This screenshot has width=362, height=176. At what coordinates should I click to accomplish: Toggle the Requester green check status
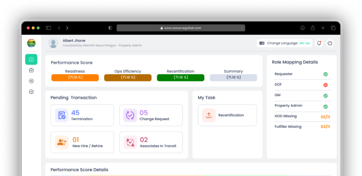tap(325, 74)
